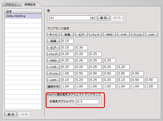The width and height of the screenshot is (163, 121).
Task: Edit the SMD row ビア column field
Action: [81, 60]
